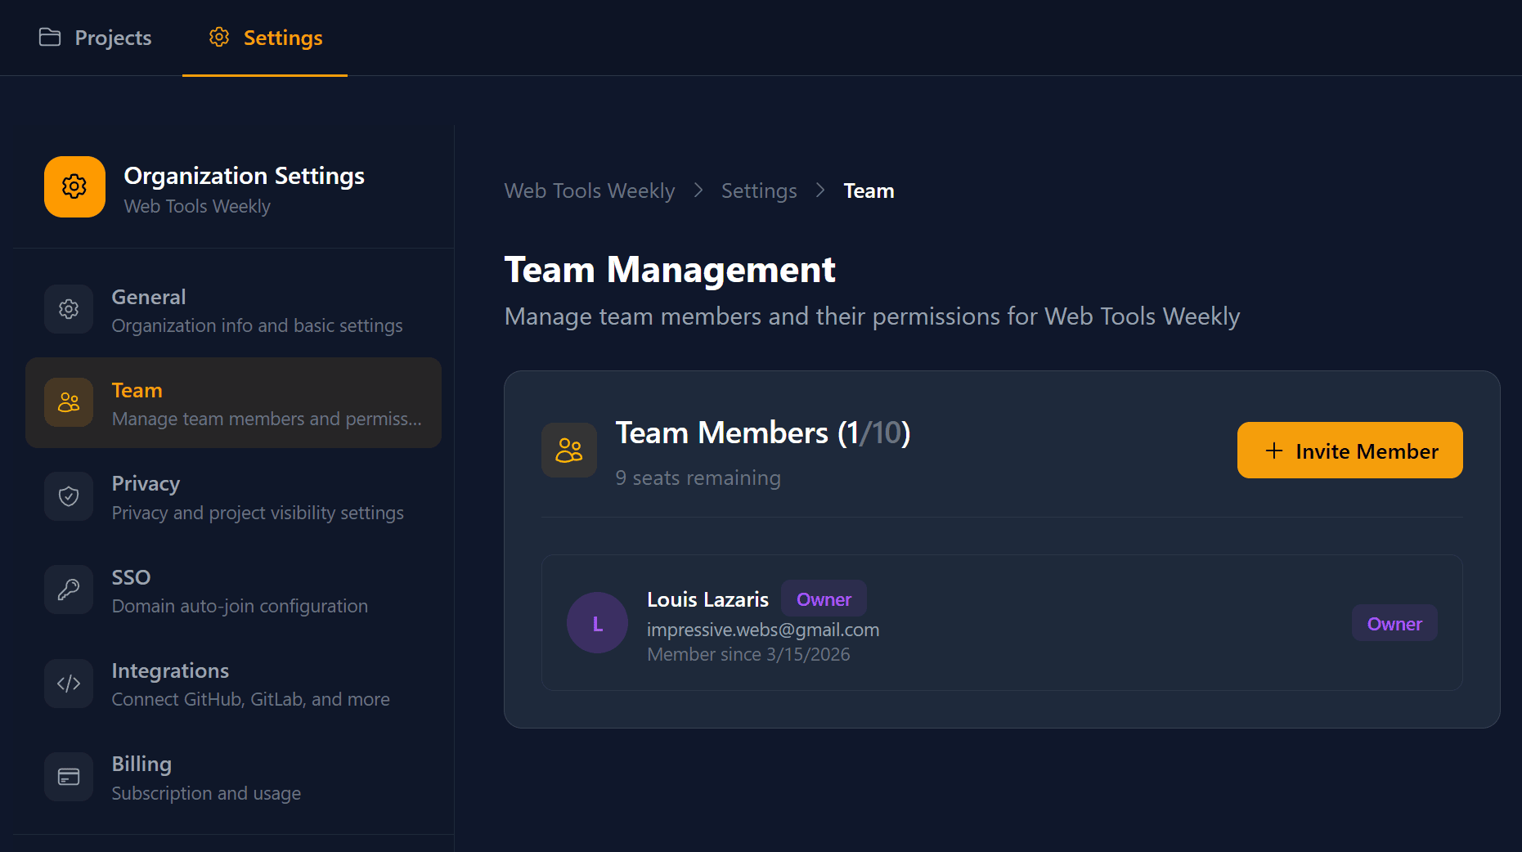The image size is (1522, 852).
Task: Click the purple Owner badge next to Louis Lazaris
Action: [824, 599]
